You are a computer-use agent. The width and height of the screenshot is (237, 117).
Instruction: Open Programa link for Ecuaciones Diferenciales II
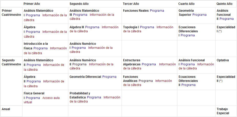[x=188, y=85]
